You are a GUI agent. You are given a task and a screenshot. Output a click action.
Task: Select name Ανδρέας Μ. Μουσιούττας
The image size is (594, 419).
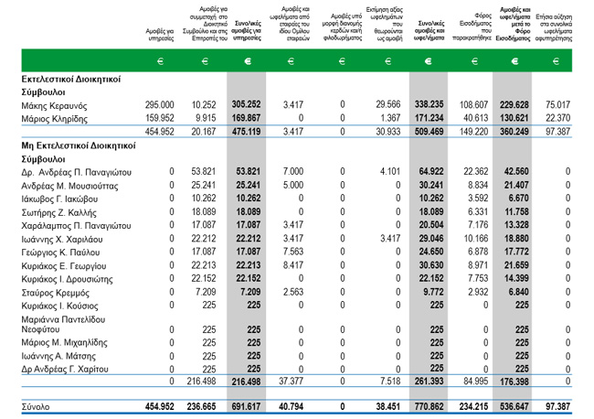(69, 186)
